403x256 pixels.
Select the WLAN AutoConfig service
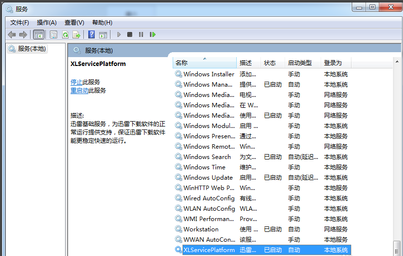[x=262, y=208]
